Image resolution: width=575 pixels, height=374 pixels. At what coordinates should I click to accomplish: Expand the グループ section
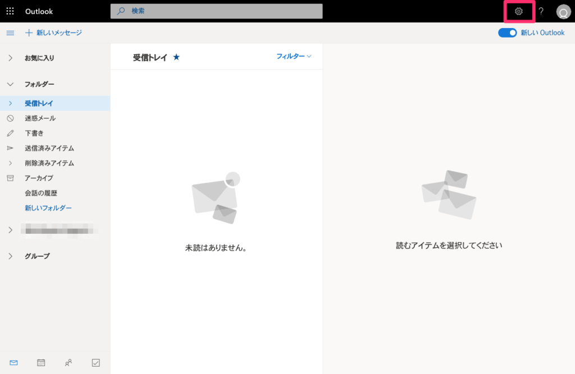click(x=10, y=256)
